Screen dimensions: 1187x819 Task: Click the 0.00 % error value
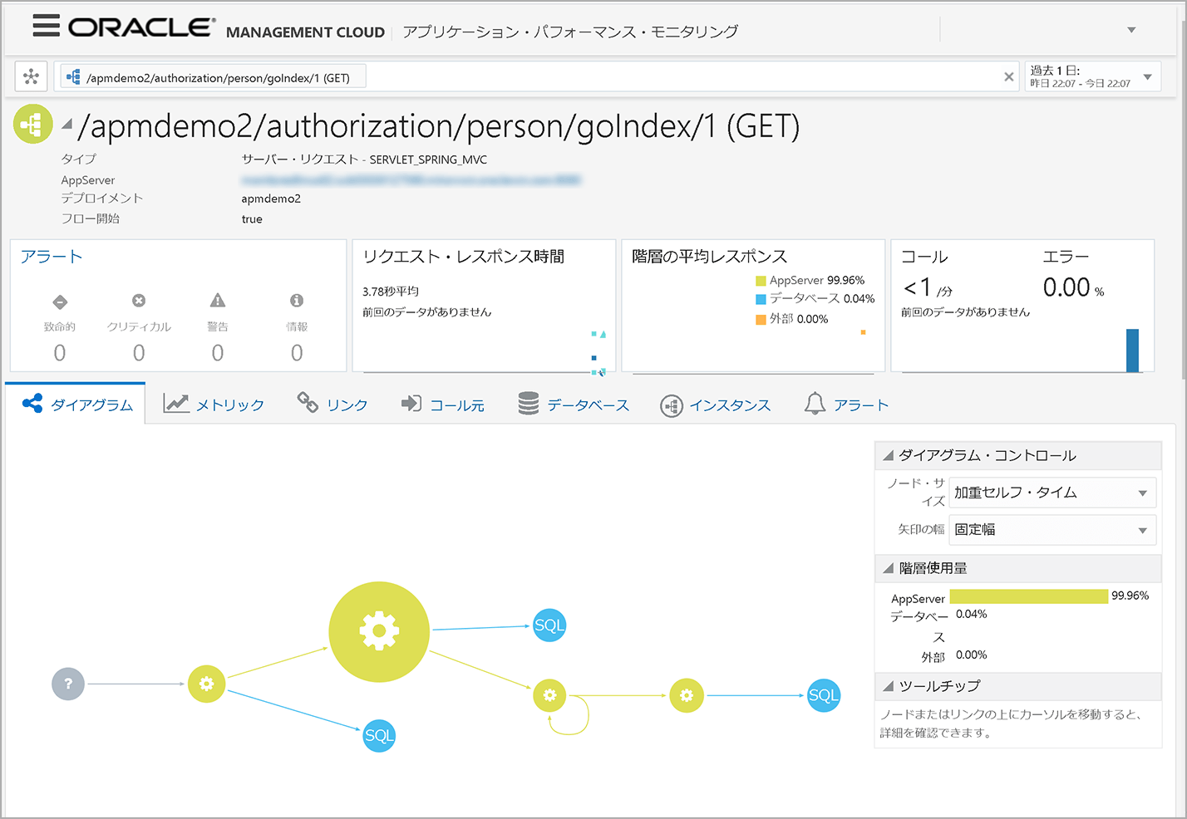pyautogui.click(x=1073, y=287)
